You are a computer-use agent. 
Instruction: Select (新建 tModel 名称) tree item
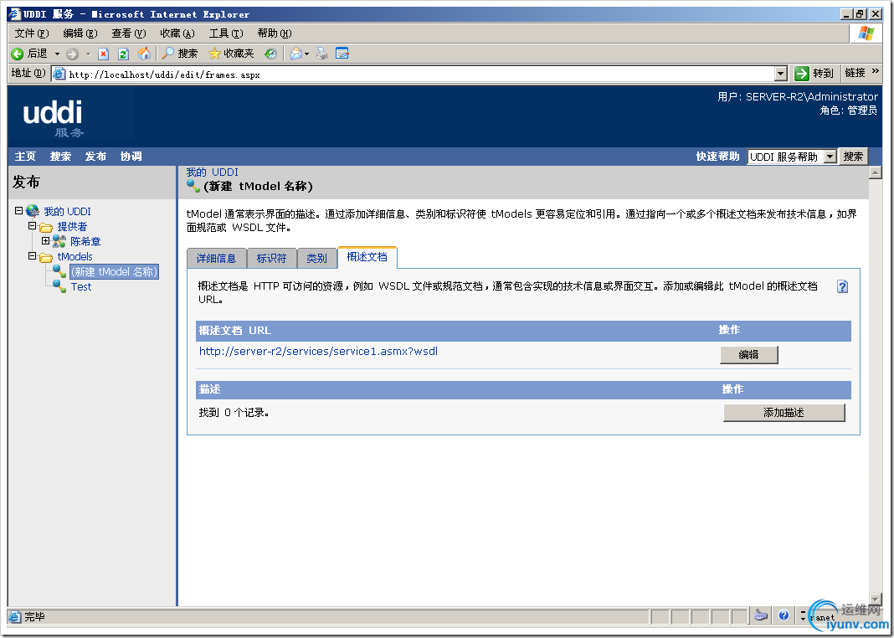[114, 272]
